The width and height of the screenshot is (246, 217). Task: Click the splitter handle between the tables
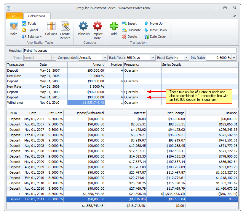coord(122,109)
